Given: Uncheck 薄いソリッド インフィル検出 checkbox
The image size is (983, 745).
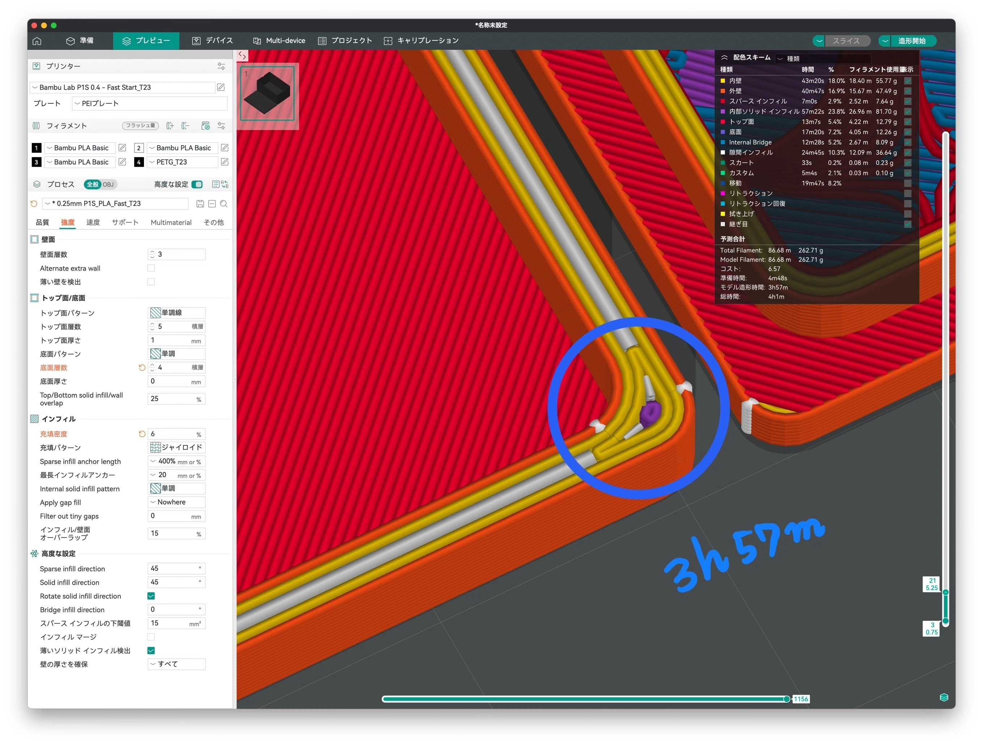Looking at the screenshot, I should 151,651.
